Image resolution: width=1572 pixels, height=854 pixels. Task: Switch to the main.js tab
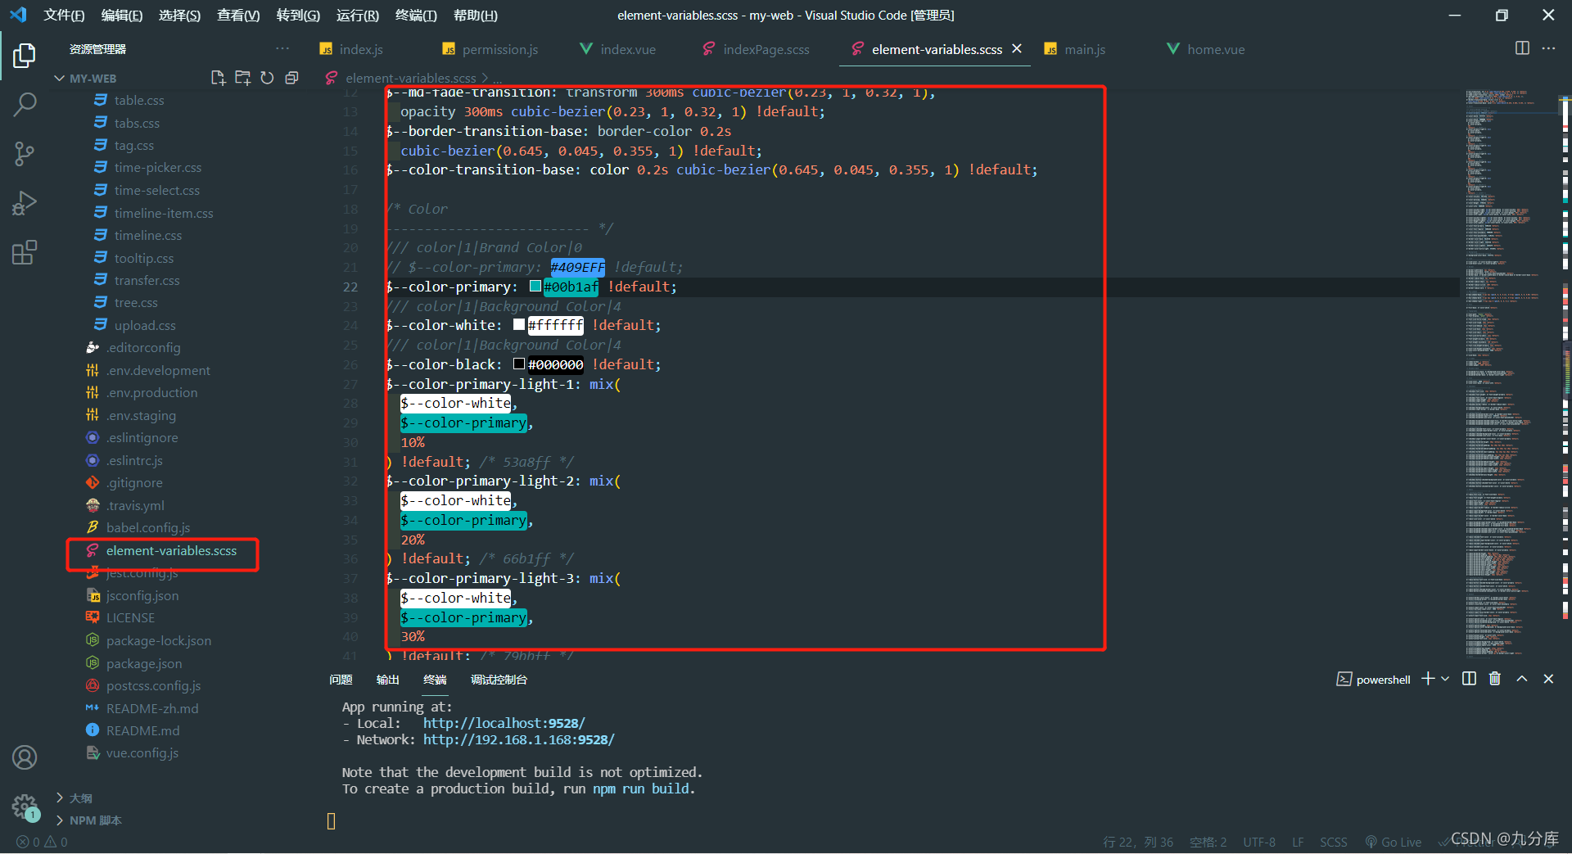pos(1075,49)
